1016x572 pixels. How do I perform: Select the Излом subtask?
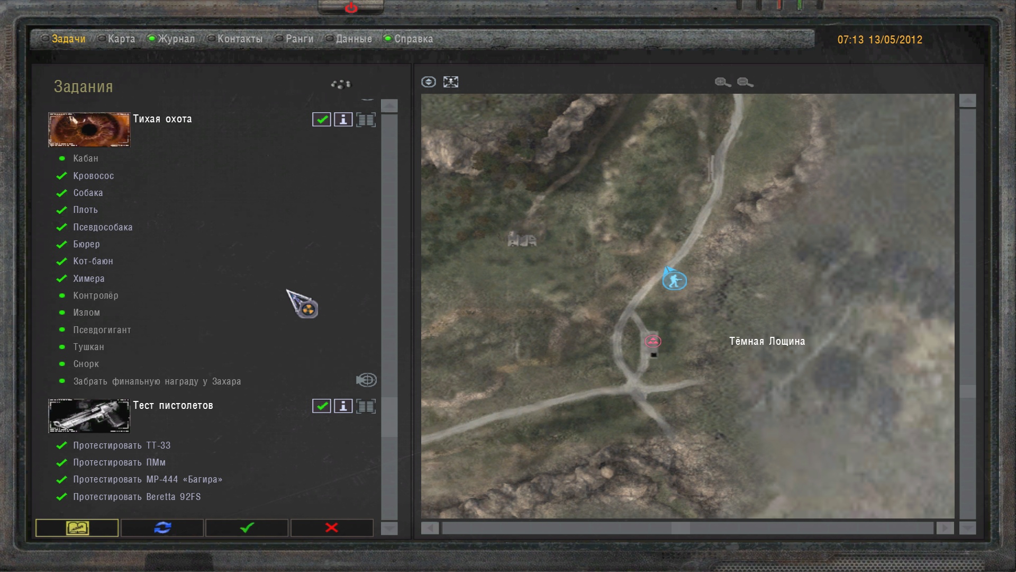tap(86, 312)
